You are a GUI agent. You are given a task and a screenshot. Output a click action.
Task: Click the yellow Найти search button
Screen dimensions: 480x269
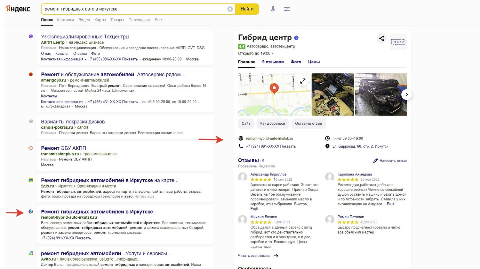tap(247, 9)
